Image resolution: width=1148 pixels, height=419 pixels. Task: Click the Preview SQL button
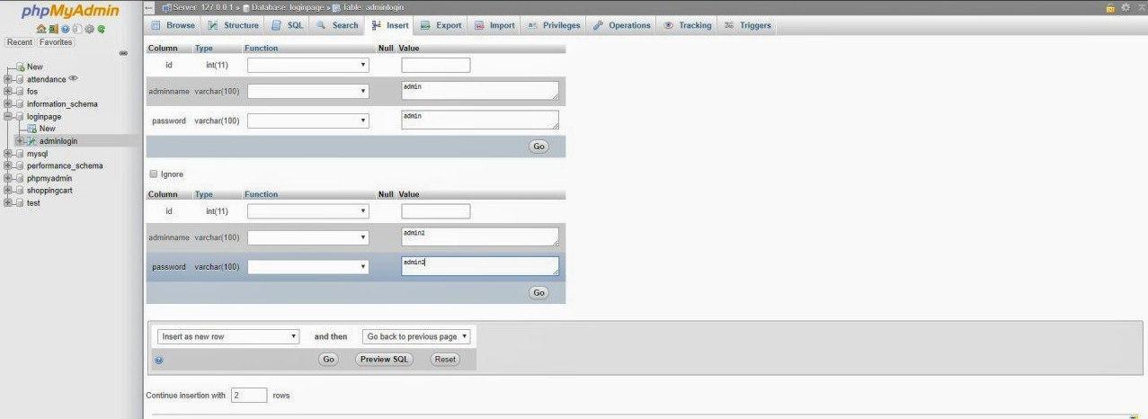point(384,359)
